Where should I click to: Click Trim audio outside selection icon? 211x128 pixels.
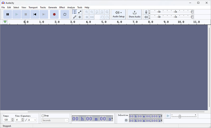click(x=87, y=17)
